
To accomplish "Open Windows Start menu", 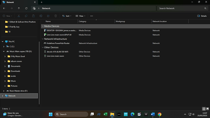I will 51,114.
